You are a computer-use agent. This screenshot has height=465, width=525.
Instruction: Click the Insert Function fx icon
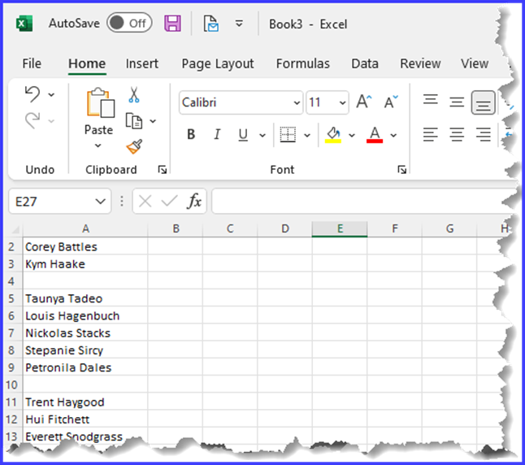point(194,202)
